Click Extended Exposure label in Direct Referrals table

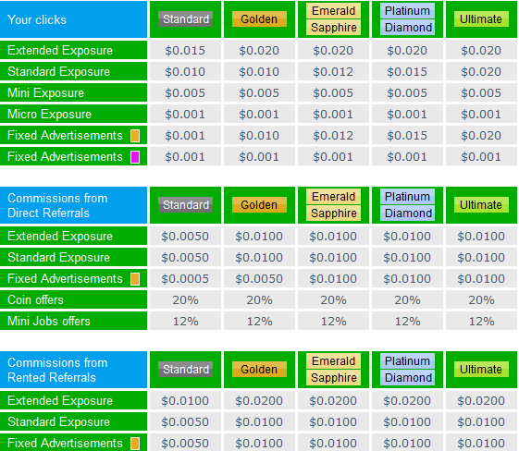pos(60,236)
